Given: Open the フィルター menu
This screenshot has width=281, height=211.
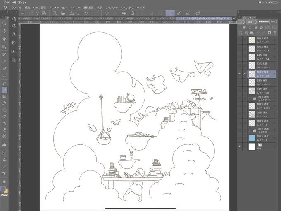Looking at the screenshot, I should (x=112, y=7).
